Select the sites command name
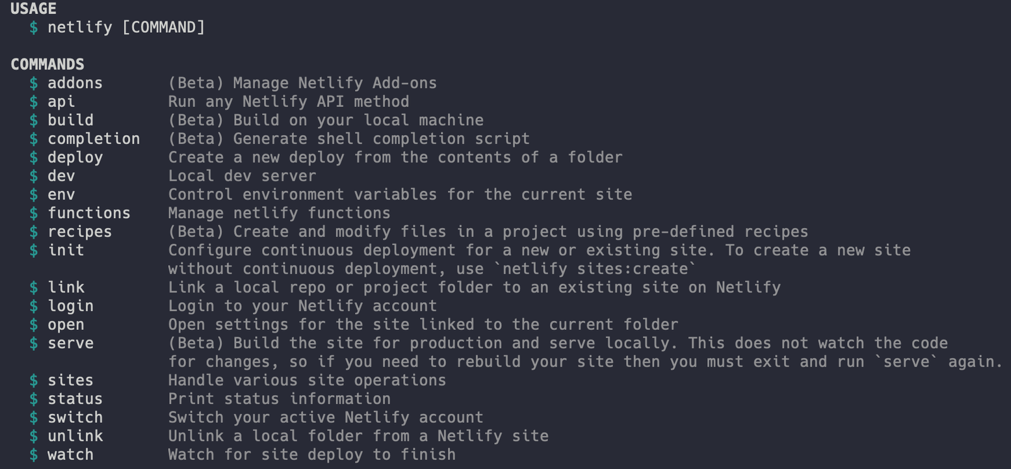The height and width of the screenshot is (469, 1011). (71, 381)
